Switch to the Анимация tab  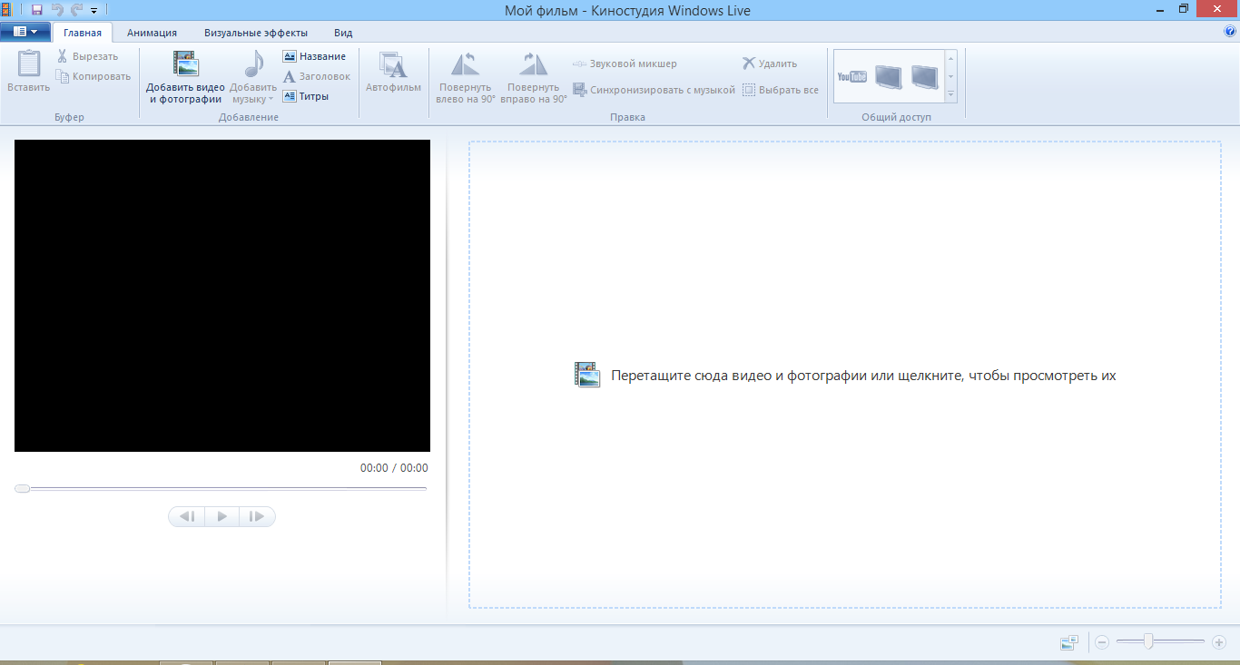(x=152, y=33)
